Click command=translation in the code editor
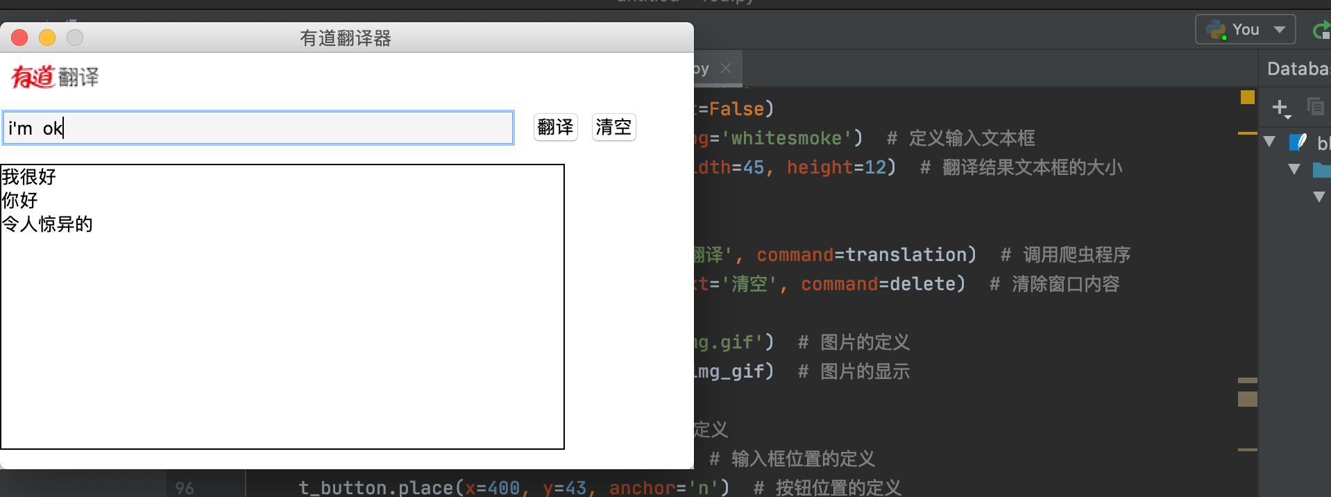 pos(866,255)
